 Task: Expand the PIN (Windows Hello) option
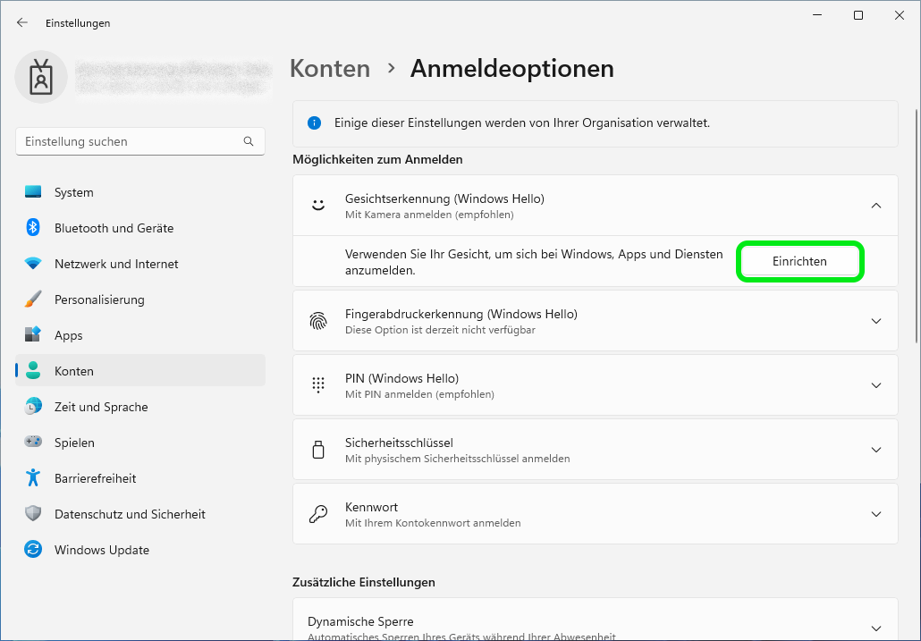[876, 385]
